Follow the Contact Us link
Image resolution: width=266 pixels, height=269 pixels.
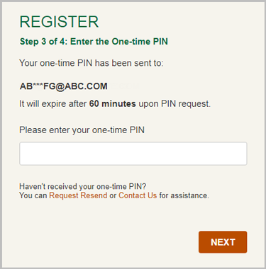(138, 195)
